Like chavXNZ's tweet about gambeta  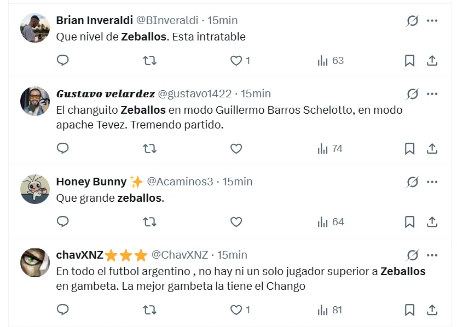[236, 310]
